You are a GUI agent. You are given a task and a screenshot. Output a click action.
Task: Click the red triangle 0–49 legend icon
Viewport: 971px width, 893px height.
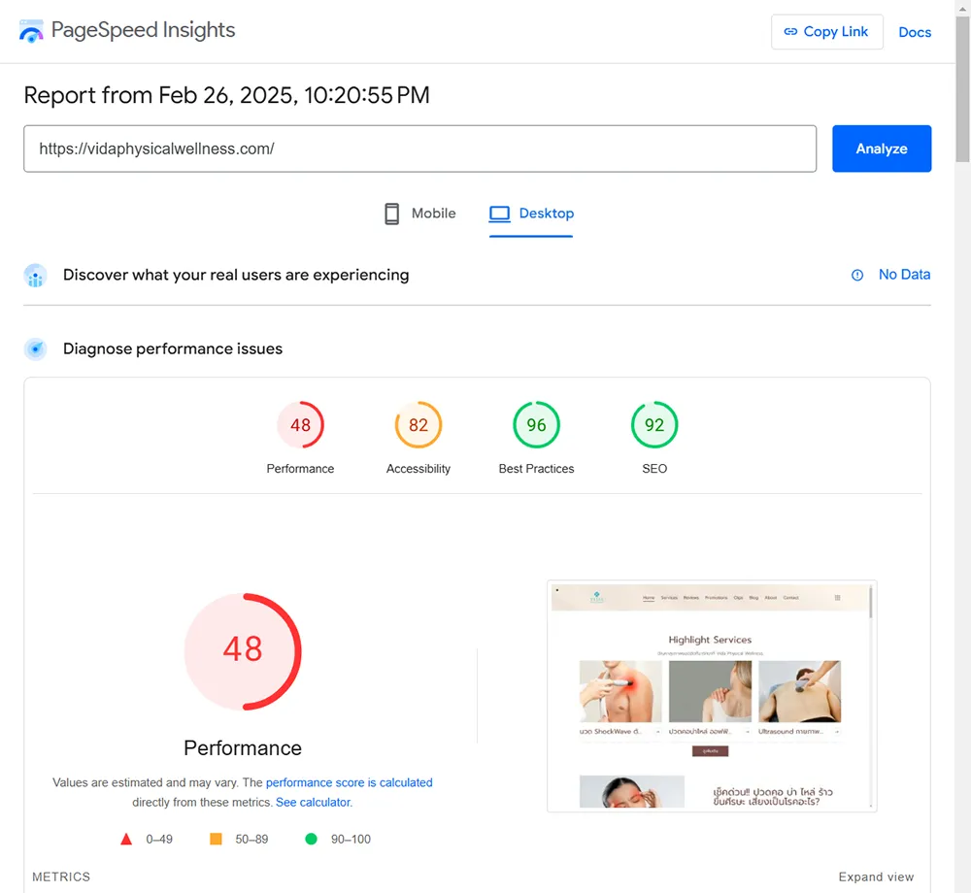(x=126, y=839)
